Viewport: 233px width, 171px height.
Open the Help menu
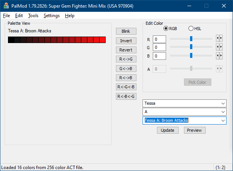(70, 16)
